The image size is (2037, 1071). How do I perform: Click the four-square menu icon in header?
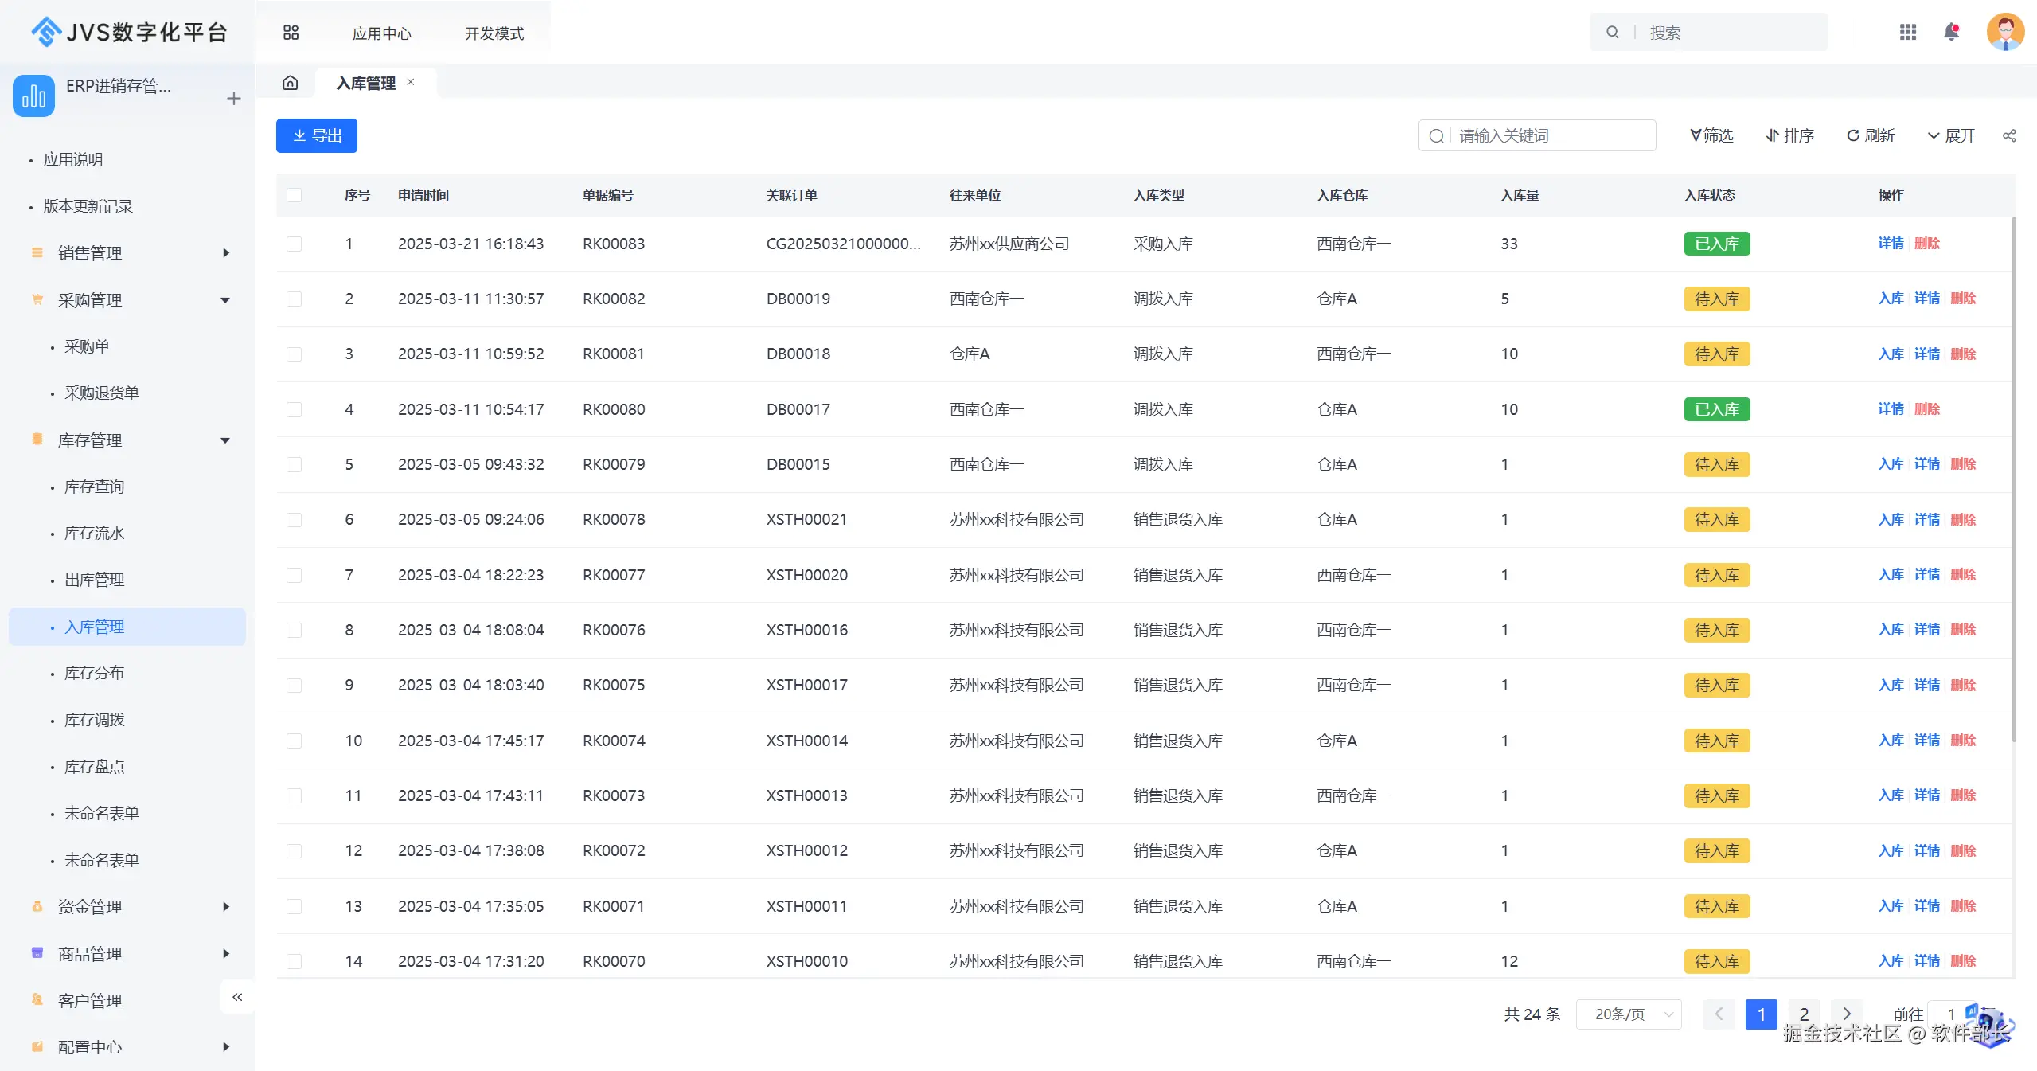point(291,33)
